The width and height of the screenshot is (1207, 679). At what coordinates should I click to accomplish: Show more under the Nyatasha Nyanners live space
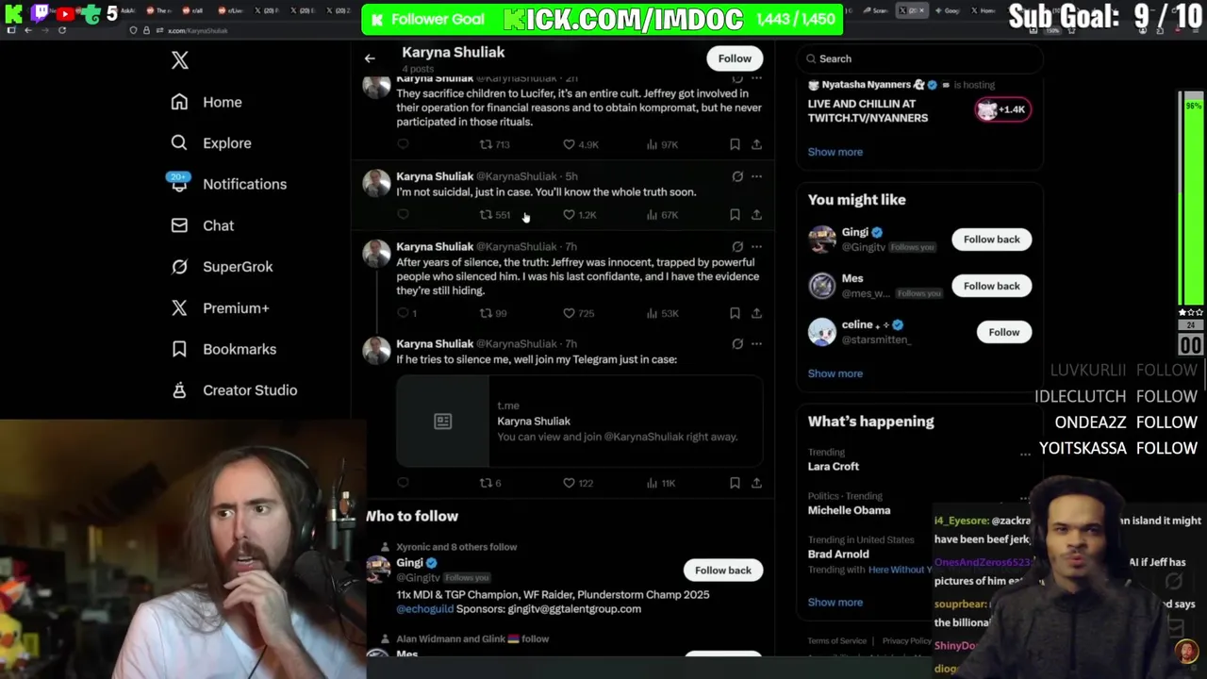[x=835, y=152]
